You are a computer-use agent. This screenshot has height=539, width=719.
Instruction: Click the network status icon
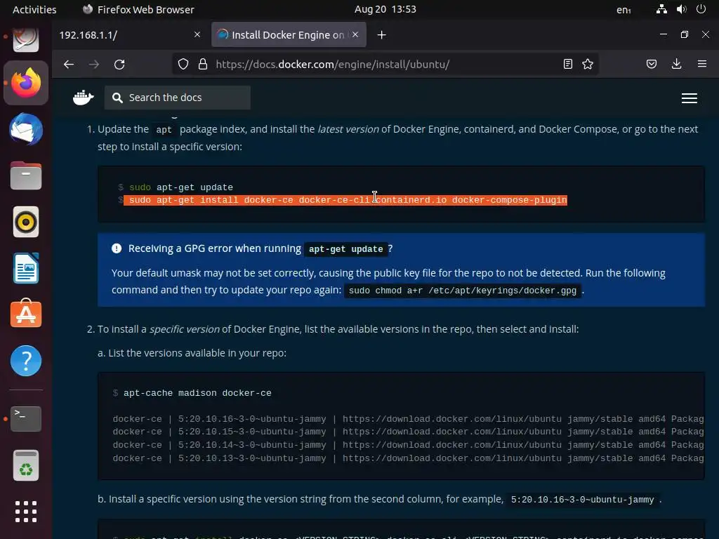[661, 9]
